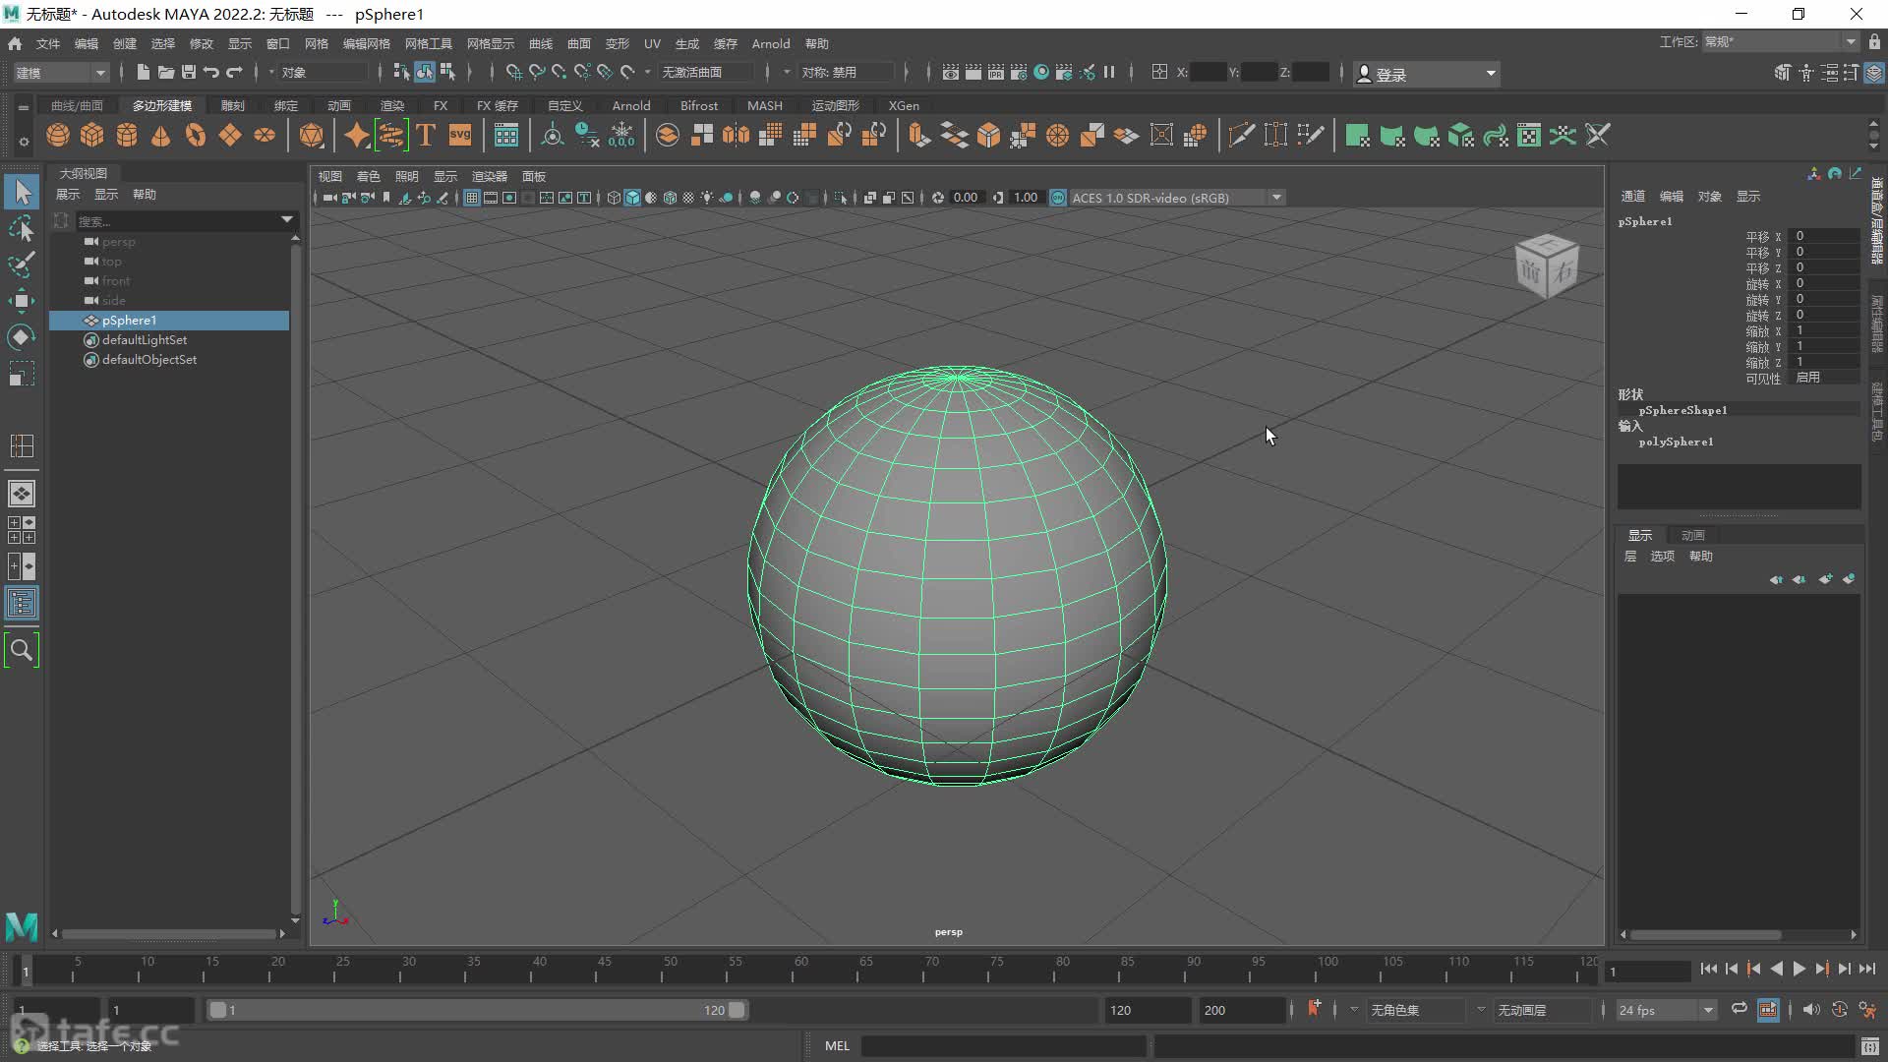The width and height of the screenshot is (1888, 1062).
Task: Click pSphereShape1 shape node
Action: 1682,410
